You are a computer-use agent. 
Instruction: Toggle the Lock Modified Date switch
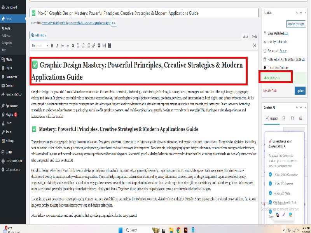coord(266,68)
